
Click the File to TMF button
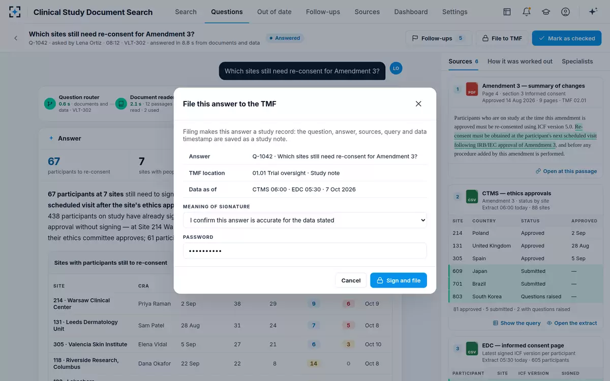(502, 38)
